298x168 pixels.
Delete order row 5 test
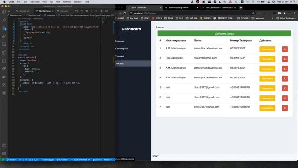click(x=284, y=88)
